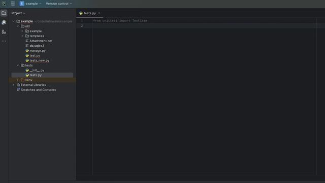Toggle the Project tool window folder icon
Viewport: 325px width, 183px height.
point(4,13)
